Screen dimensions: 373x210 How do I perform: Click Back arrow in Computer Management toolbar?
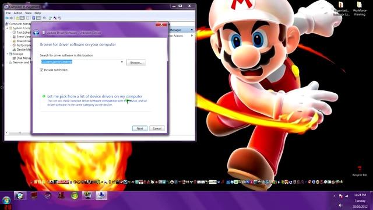[7, 18]
